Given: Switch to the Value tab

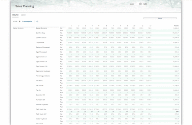Looking at the screenshot, I should click(x=23, y=15).
